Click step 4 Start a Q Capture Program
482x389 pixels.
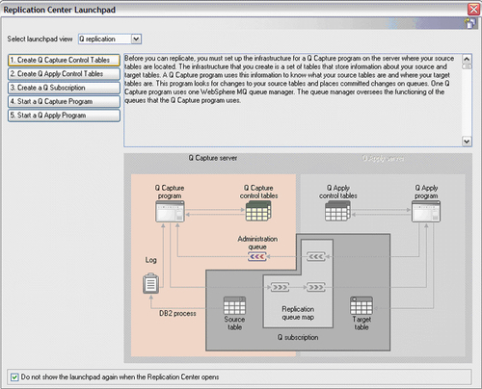click(x=64, y=101)
